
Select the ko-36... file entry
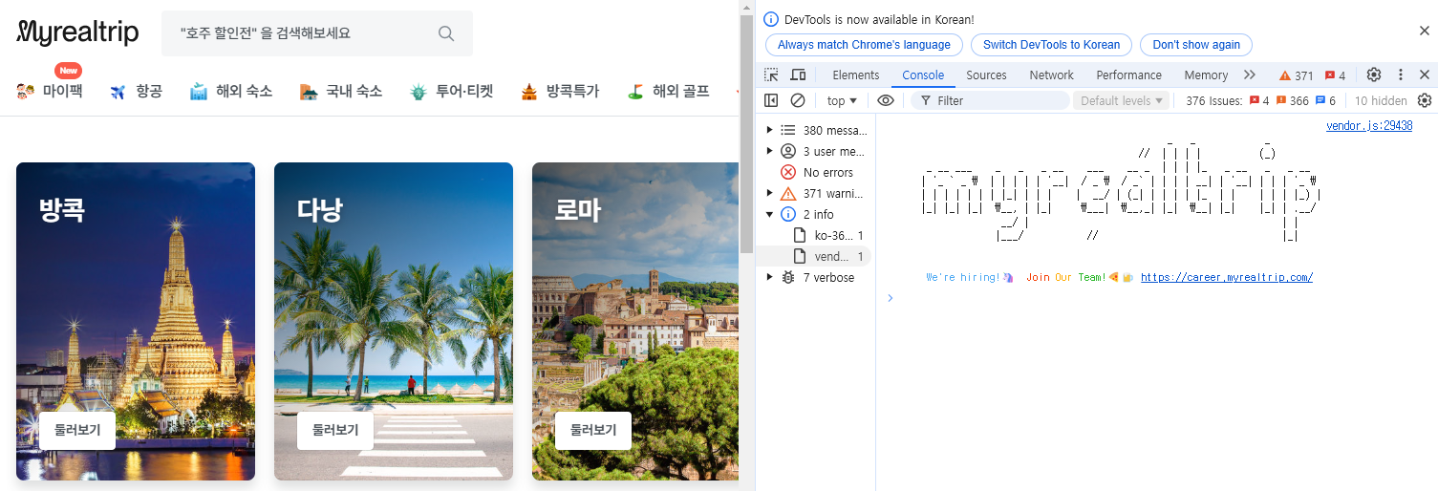[814, 235]
